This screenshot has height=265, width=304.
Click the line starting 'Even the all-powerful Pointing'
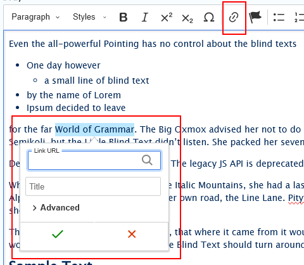pos(153,44)
